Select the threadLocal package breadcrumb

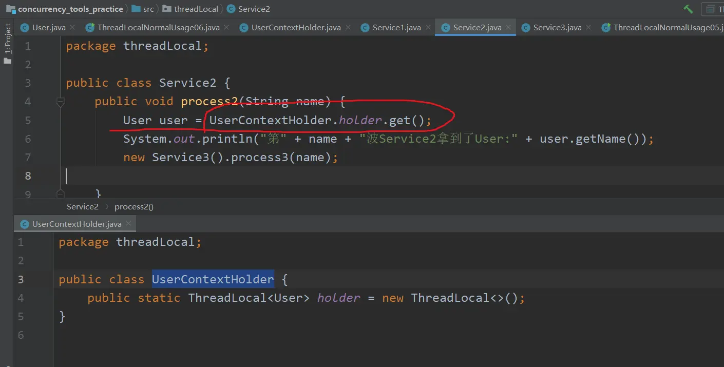pos(196,9)
